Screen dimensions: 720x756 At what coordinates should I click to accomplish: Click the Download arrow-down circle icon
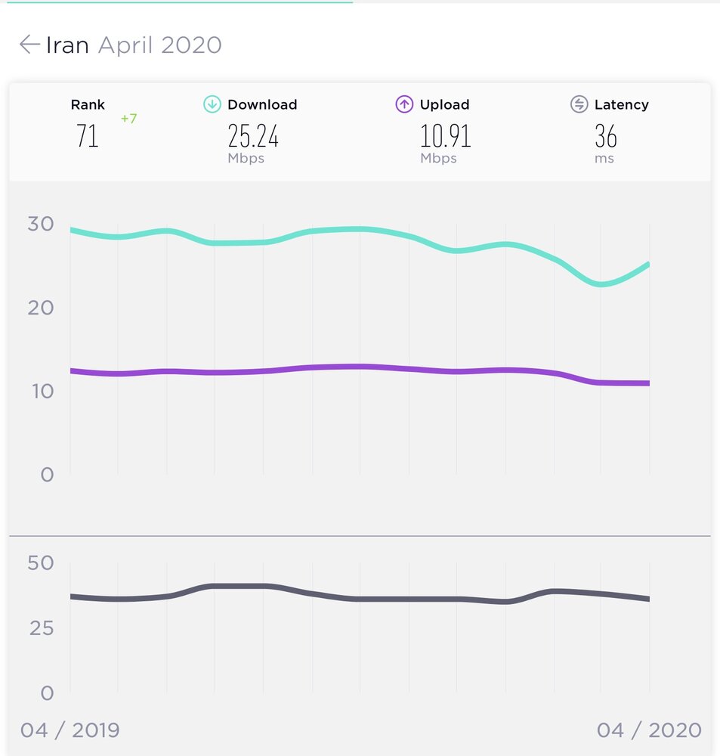coord(212,104)
